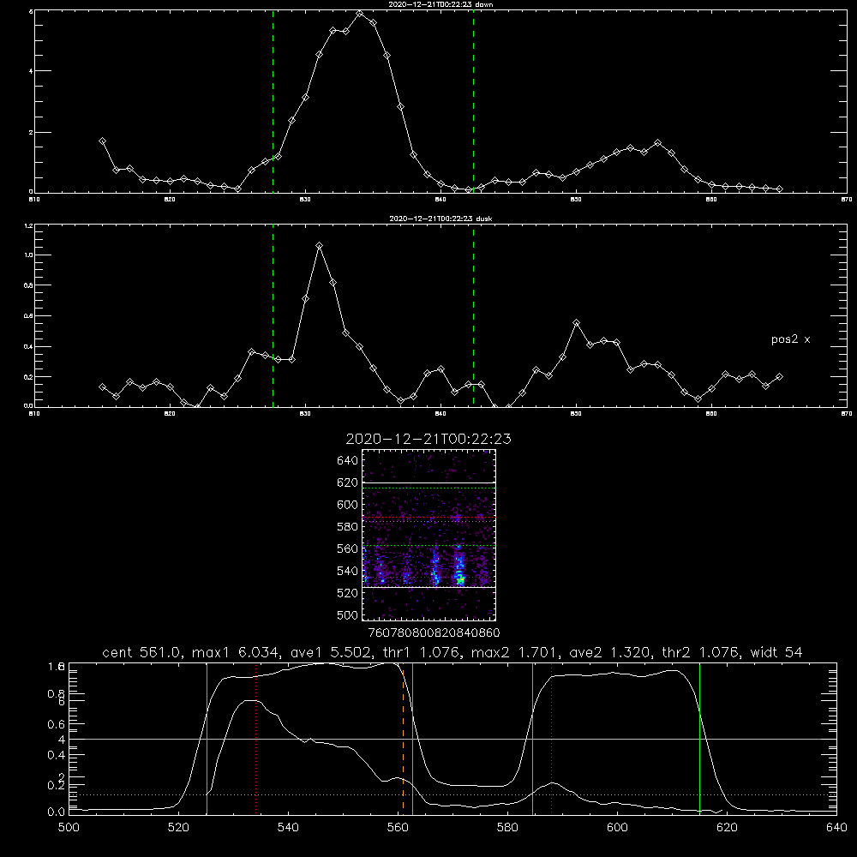Click the red dotted line near 534 in bottom plot
The image size is (857, 857).
click(255, 739)
